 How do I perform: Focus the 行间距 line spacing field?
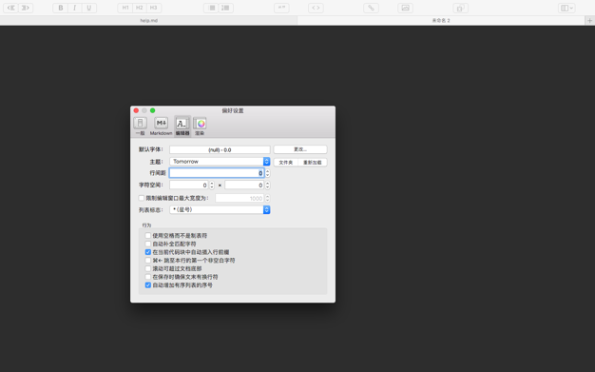(x=217, y=173)
